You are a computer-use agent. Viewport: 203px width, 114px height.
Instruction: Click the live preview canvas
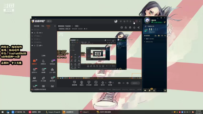click(99, 55)
